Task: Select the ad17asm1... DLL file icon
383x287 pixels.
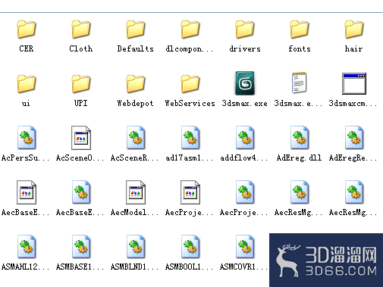Action: click(x=190, y=138)
